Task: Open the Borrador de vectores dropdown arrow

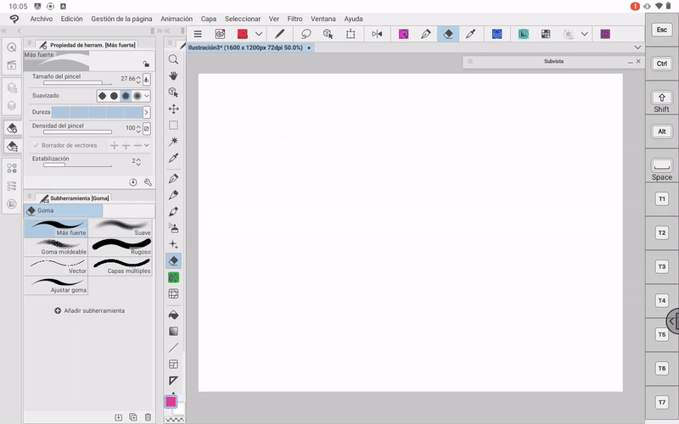Action: (x=146, y=145)
